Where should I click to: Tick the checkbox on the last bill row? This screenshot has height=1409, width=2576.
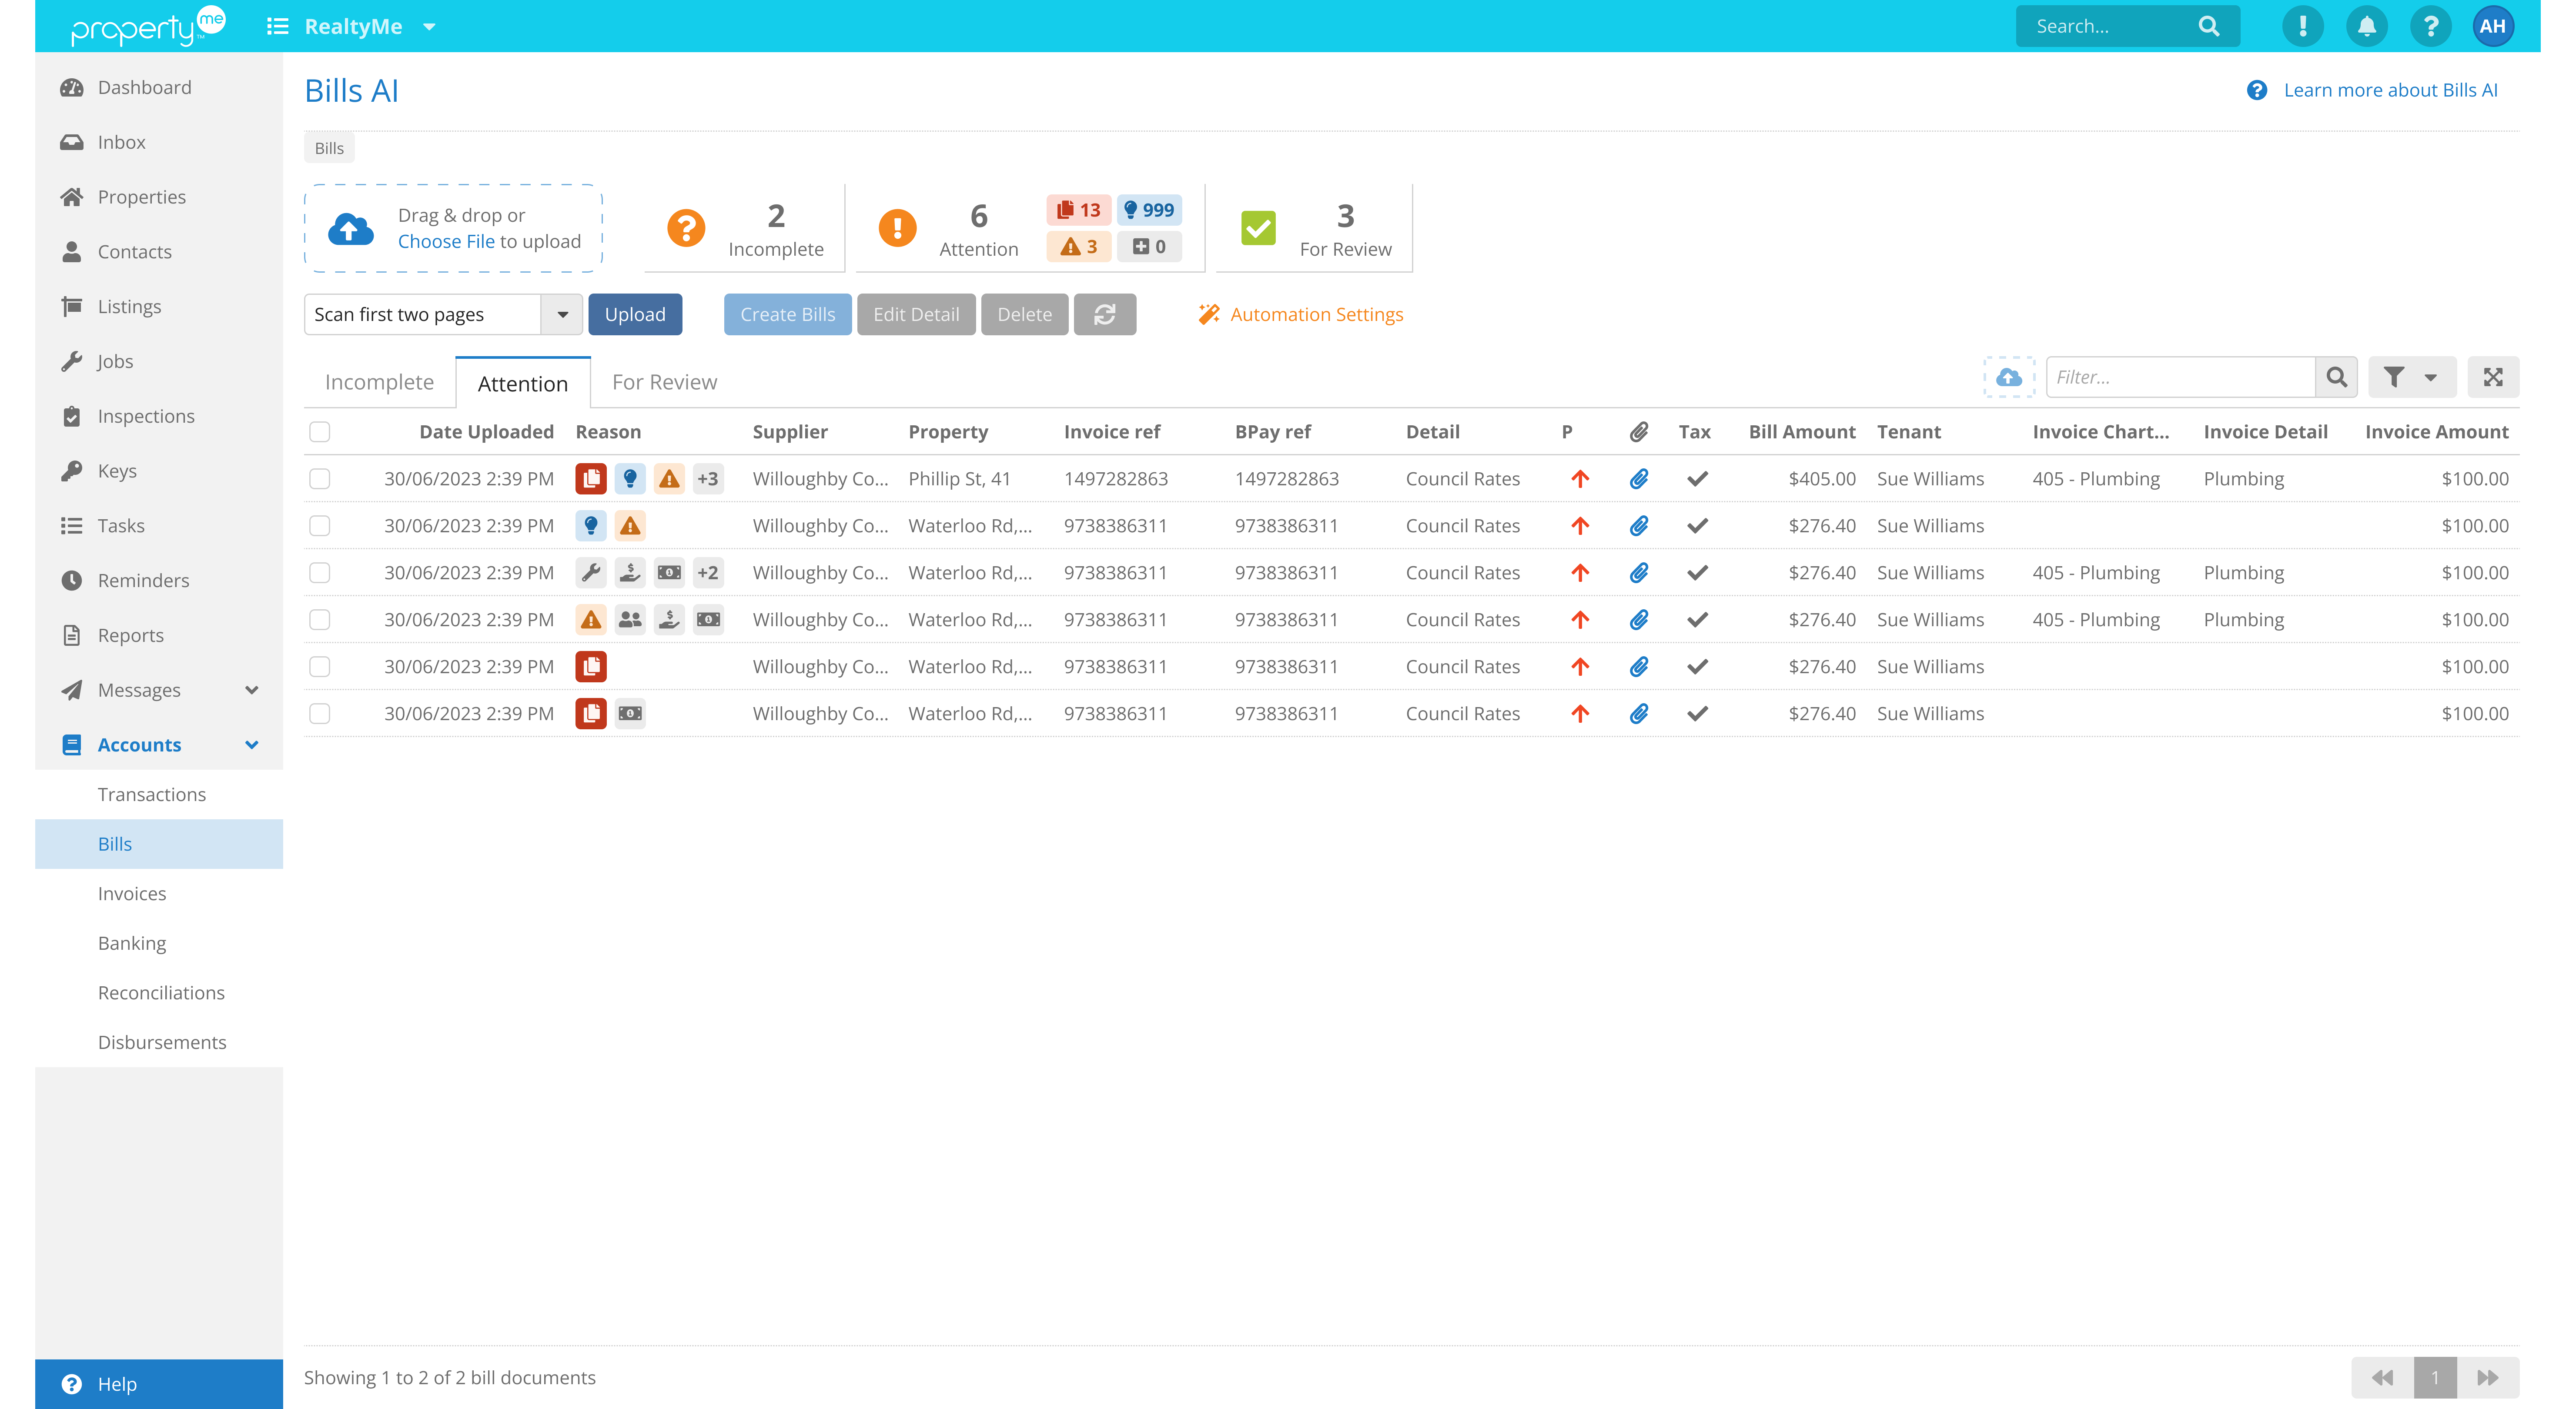coord(320,714)
